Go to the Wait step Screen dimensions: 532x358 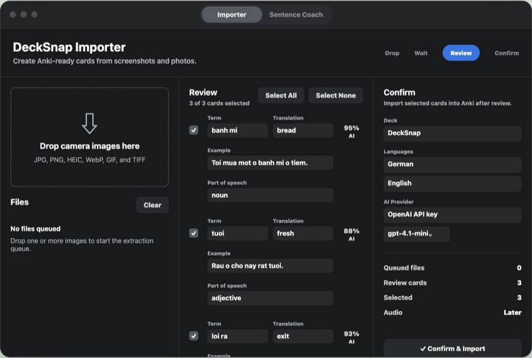pos(421,53)
